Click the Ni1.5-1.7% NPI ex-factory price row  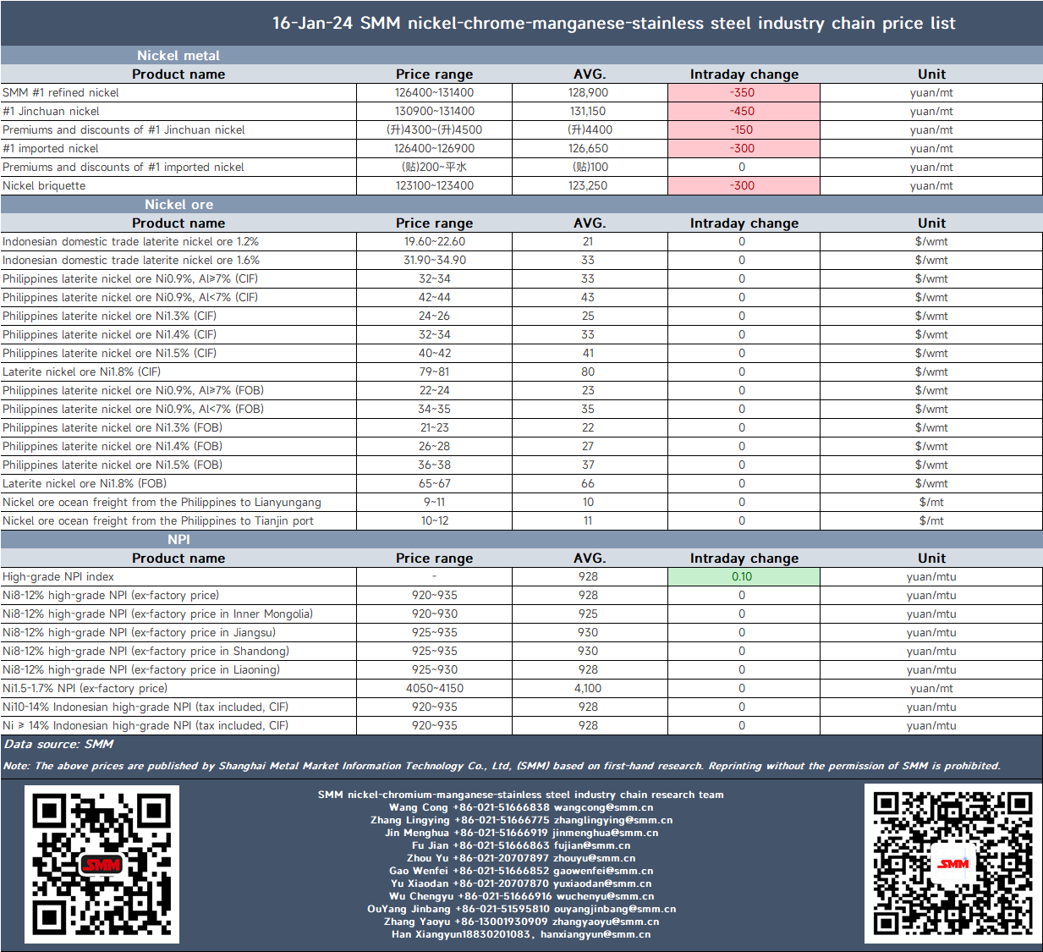tap(85, 688)
